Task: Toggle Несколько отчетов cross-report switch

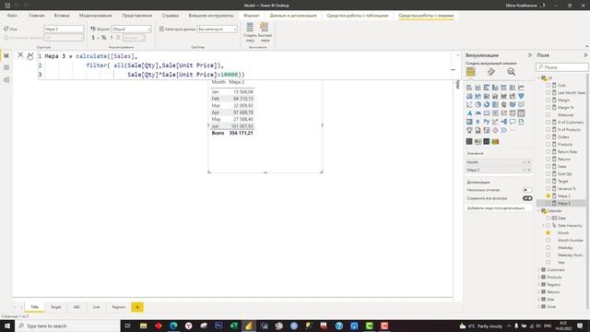Action: pos(527,190)
